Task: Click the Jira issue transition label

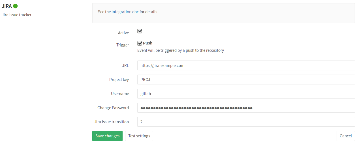Action: tap(112, 122)
